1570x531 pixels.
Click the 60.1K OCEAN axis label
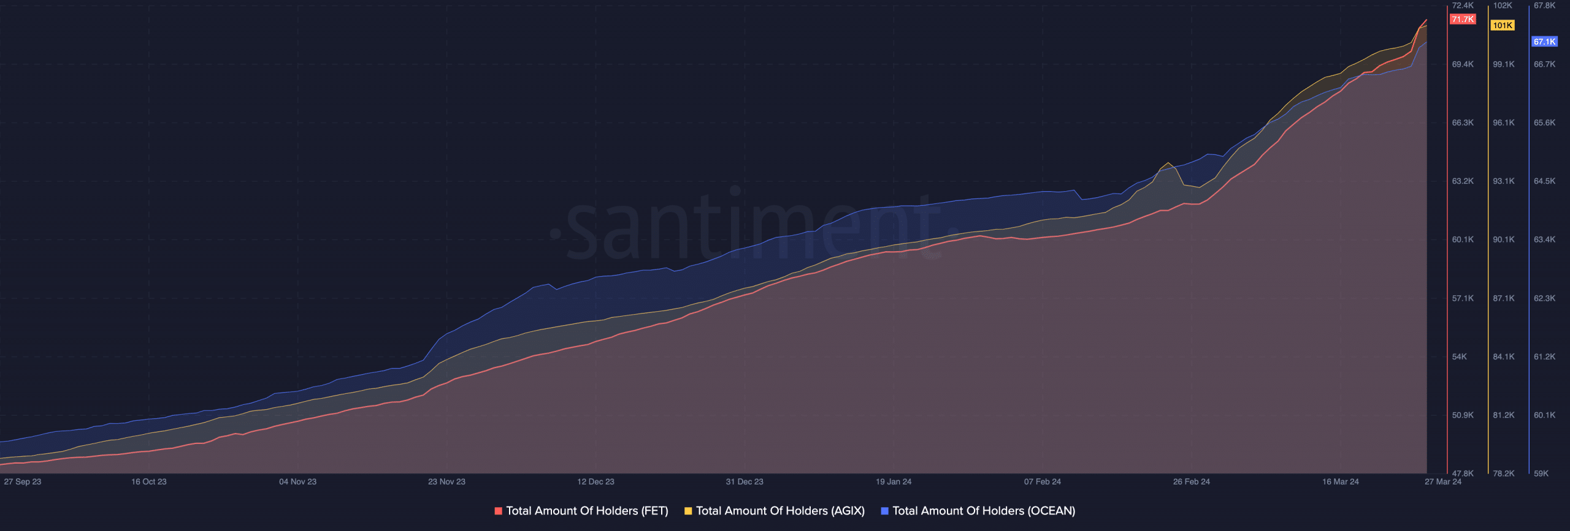tap(1545, 415)
